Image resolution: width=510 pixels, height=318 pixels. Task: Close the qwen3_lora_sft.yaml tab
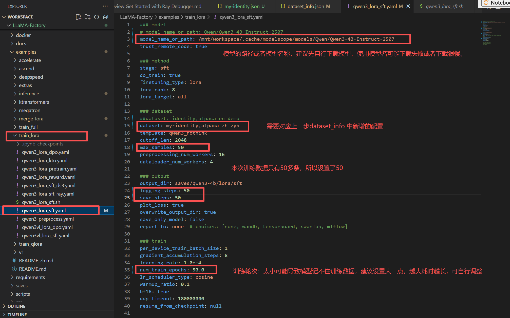point(408,6)
